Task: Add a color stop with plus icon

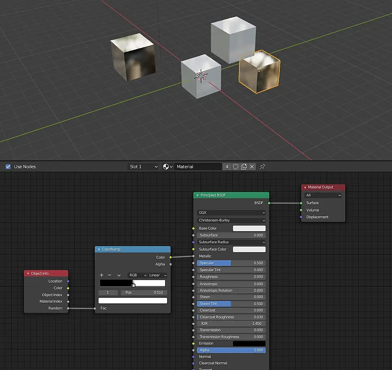Action: [102, 275]
